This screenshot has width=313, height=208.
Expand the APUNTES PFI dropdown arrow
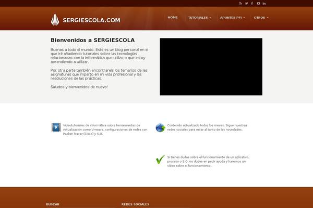pos(244,18)
